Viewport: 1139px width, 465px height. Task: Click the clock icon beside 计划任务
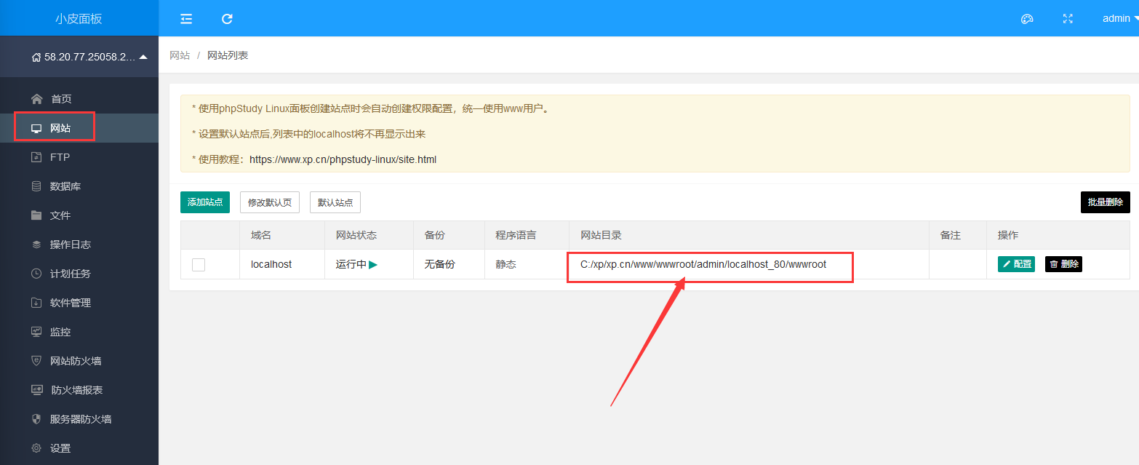pyautogui.click(x=36, y=274)
